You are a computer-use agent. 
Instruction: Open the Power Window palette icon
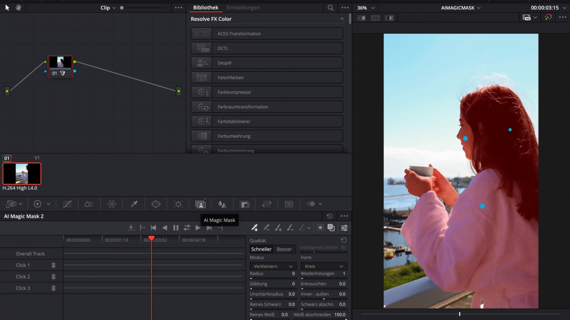click(156, 204)
